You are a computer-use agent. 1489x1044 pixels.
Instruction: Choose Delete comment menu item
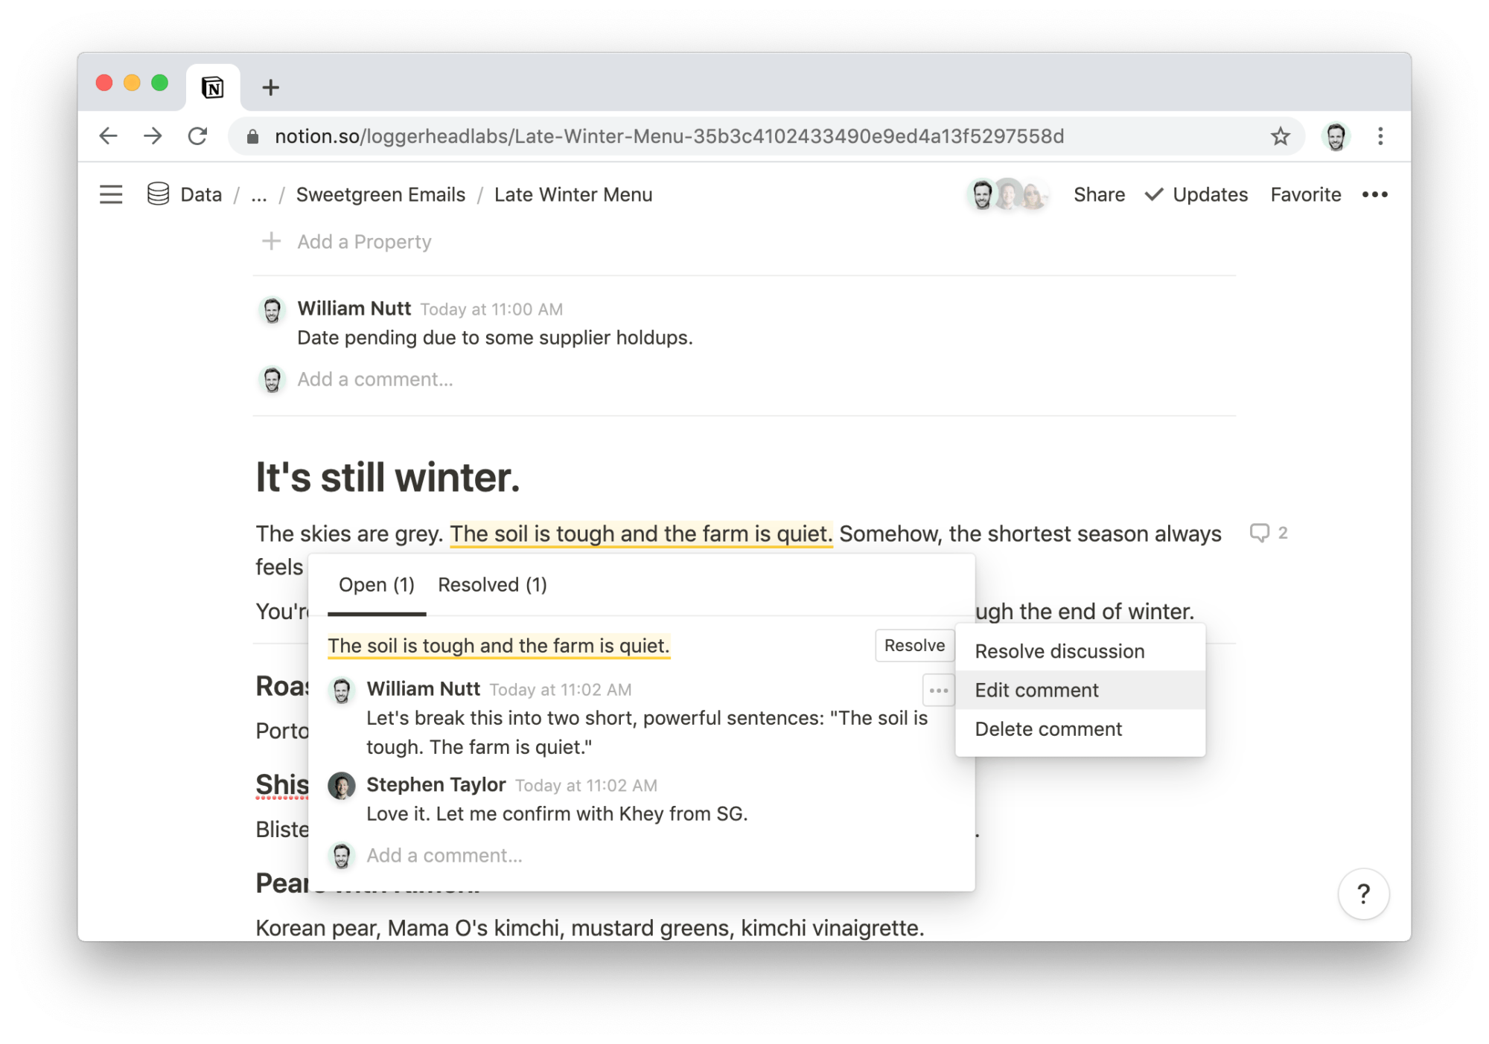[x=1080, y=728]
